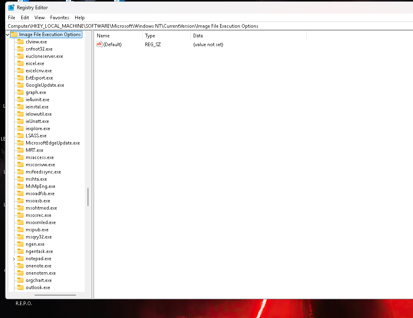Viewport: 413px width, 318px height.
Task: Click the GoogleUpdate.exe folder icon
Action: pyautogui.click(x=20, y=85)
